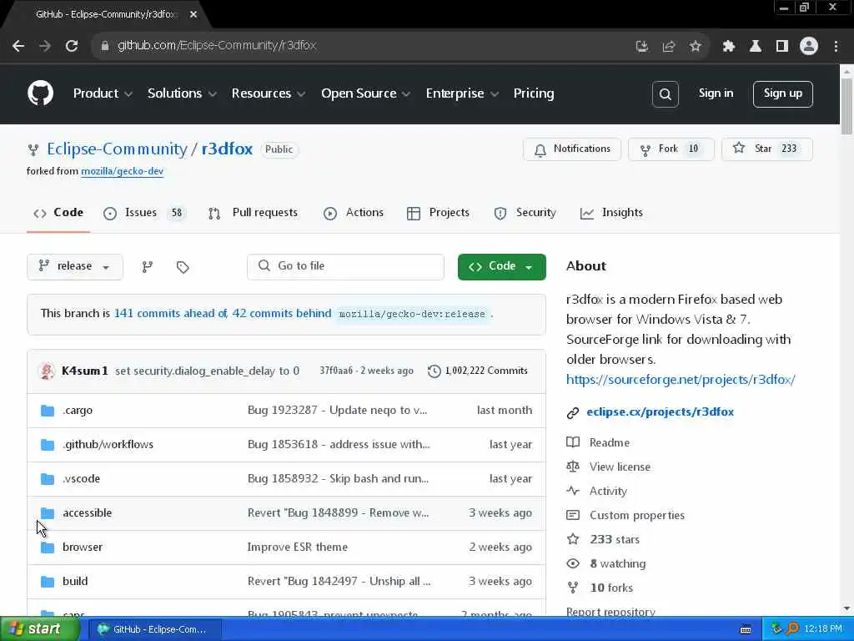Go back with the browser back arrow

click(18, 46)
